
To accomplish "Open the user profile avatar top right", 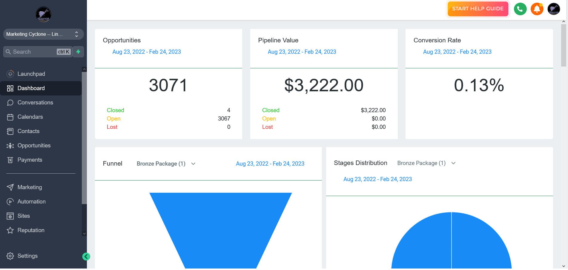I will tap(553, 9).
